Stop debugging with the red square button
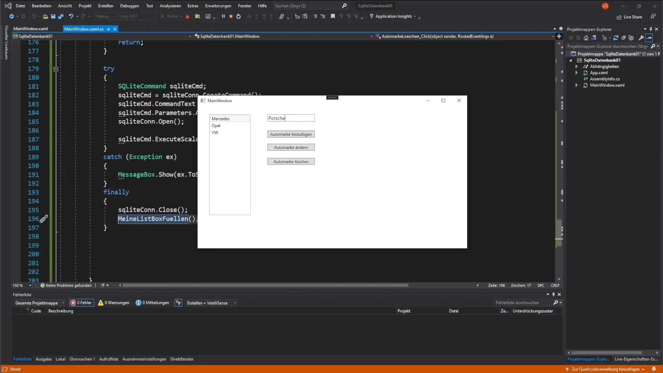The height and width of the screenshot is (373, 663). click(x=231, y=16)
